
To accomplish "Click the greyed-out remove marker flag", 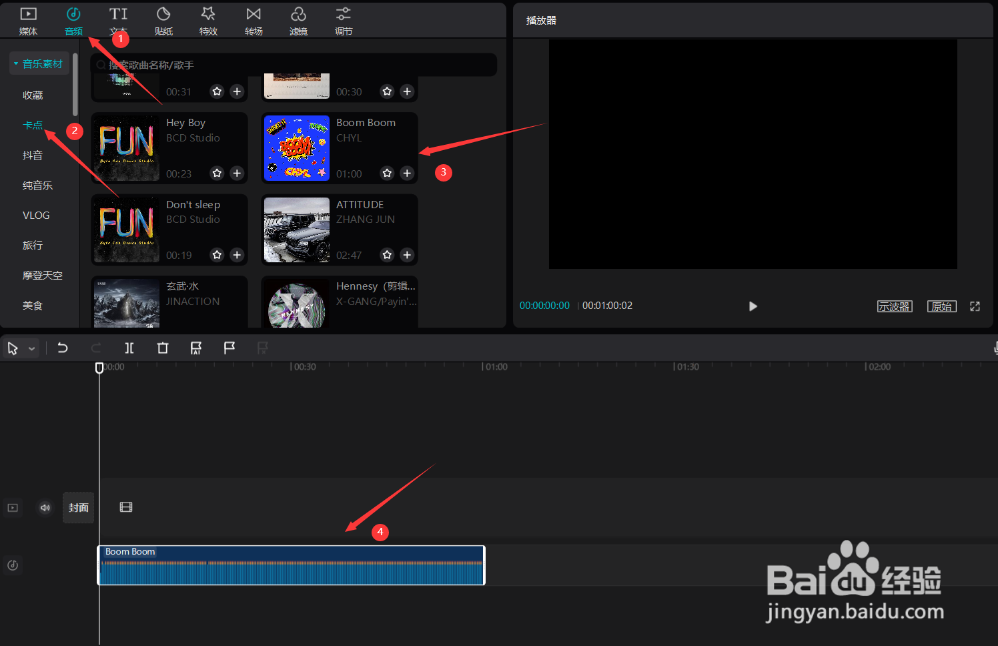I will 263,348.
